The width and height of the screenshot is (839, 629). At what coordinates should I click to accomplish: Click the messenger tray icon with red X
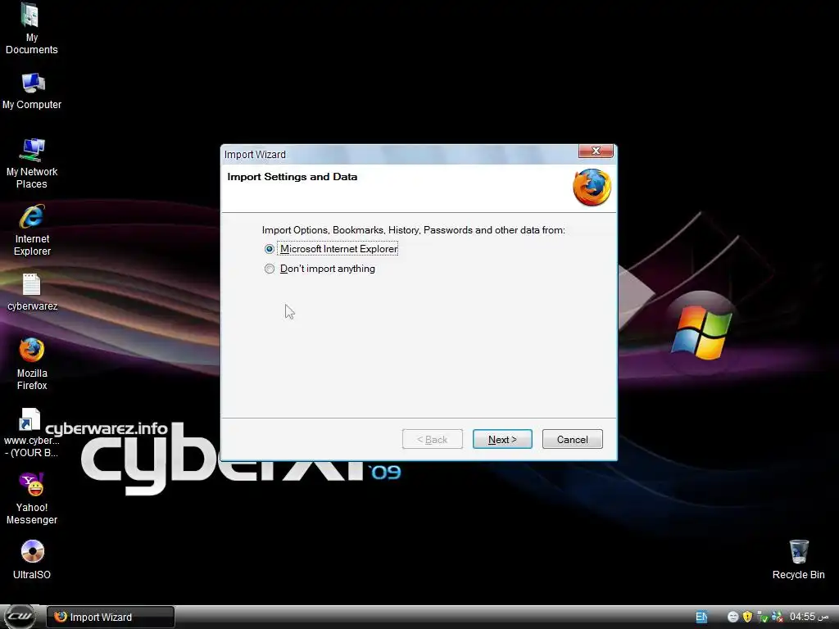click(777, 617)
